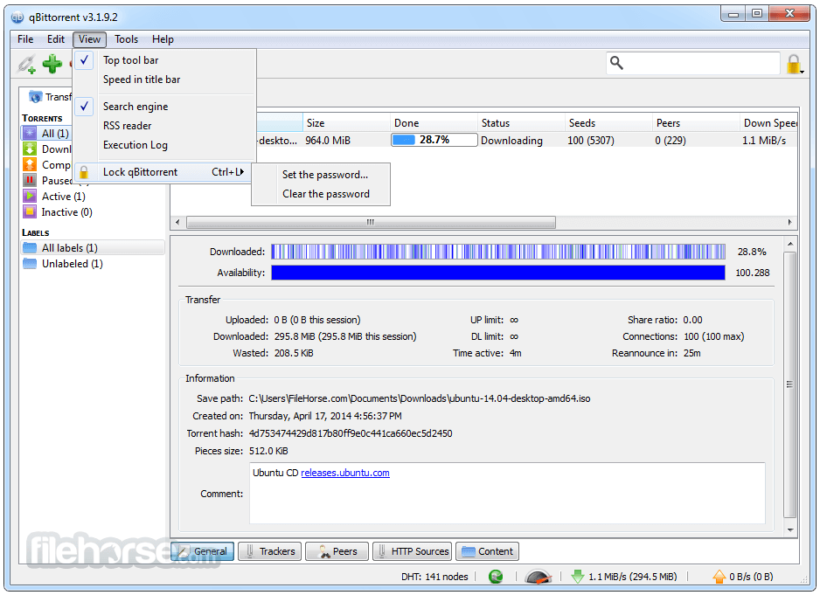Screen dimensions: 820x595
Task: Open the Tools menu
Action: point(126,39)
